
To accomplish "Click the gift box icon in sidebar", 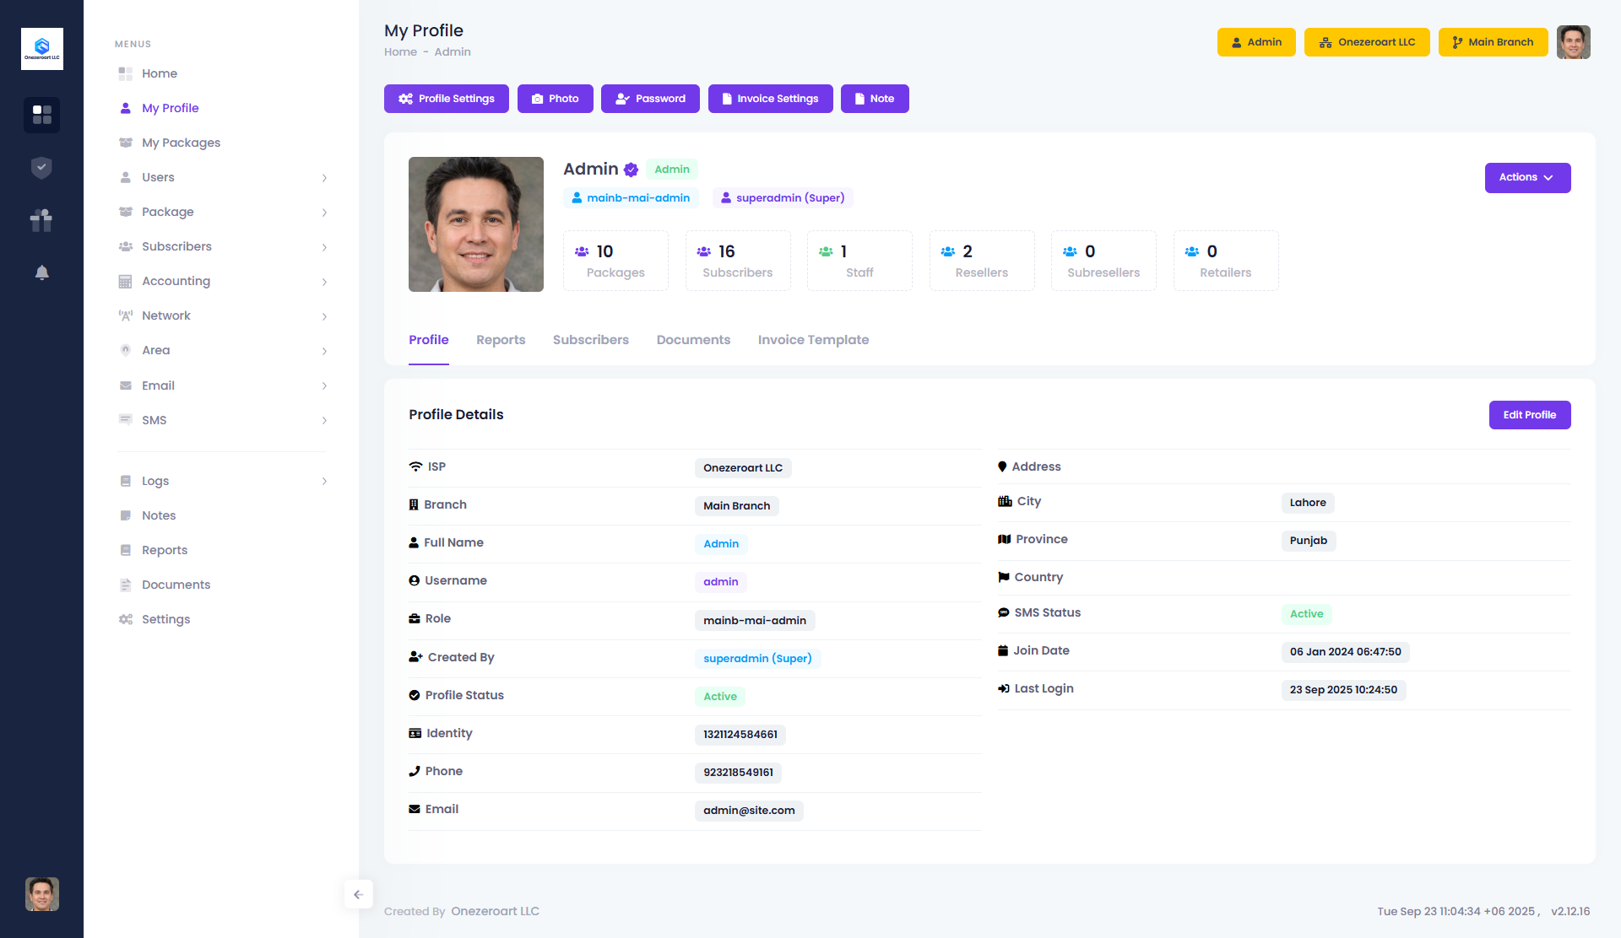I will (41, 220).
